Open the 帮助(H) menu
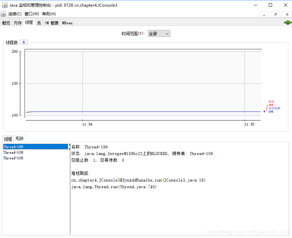The image size is (292, 238). coord(49,14)
